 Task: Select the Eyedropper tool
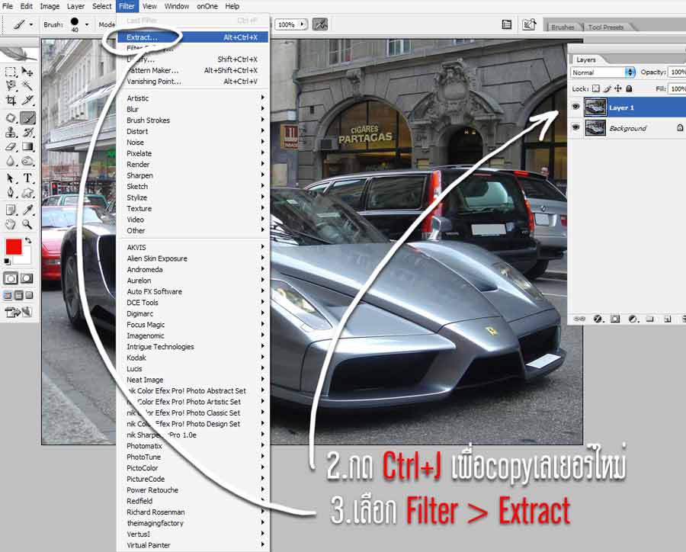coord(27,210)
